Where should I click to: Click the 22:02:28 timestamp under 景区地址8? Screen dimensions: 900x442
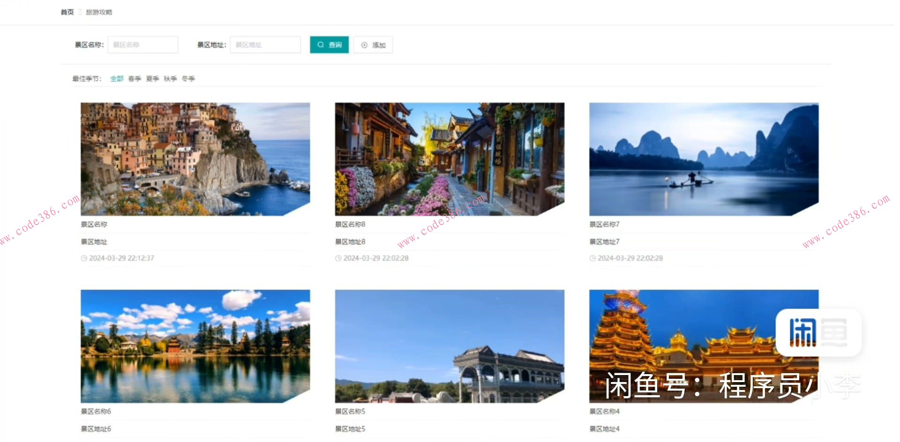(x=376, y=258)
